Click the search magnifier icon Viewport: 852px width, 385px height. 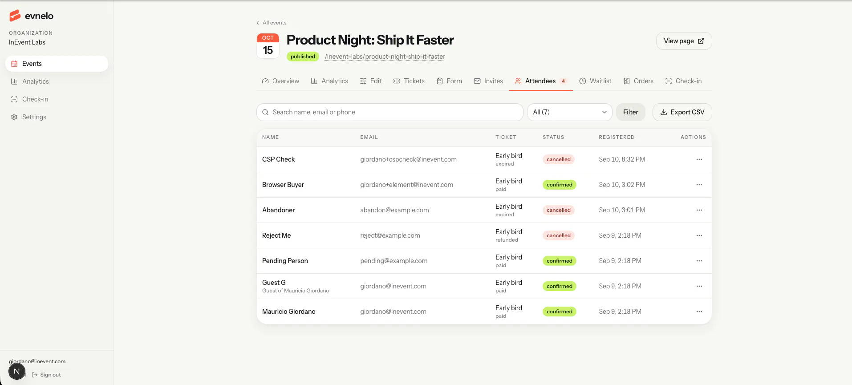point(265,112)
